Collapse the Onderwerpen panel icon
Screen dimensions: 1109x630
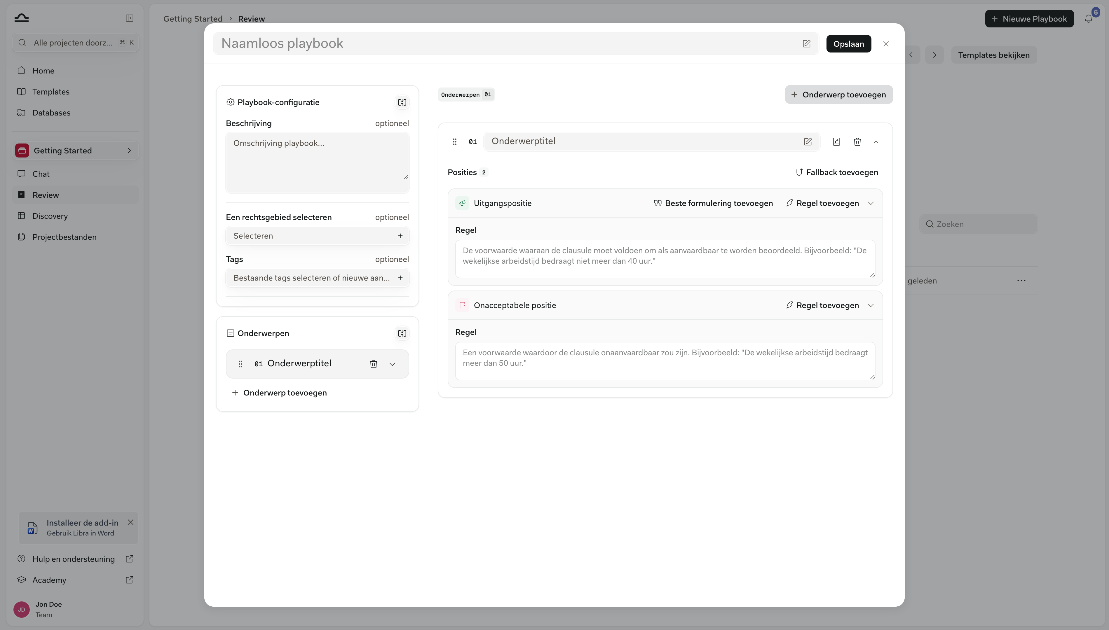click(402, 333)
